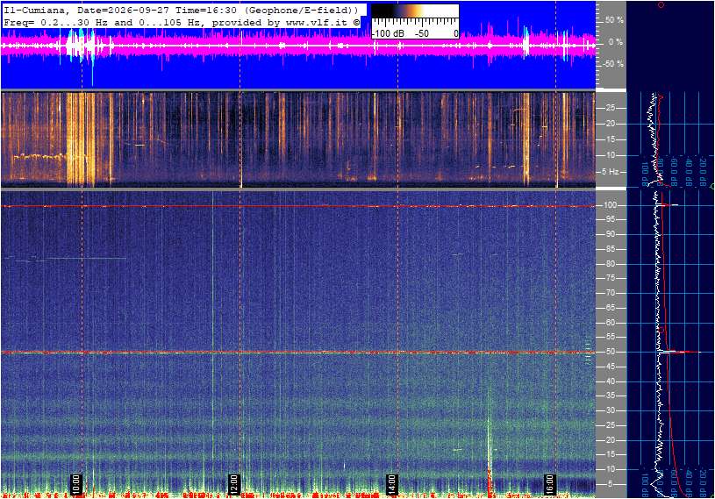Viewport: 715px width, 499px height.
Task: Click the '30' frequency axis tick label
Action: [610, 410]
